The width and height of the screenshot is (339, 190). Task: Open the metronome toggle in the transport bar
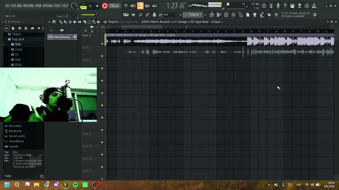point(126,6)
